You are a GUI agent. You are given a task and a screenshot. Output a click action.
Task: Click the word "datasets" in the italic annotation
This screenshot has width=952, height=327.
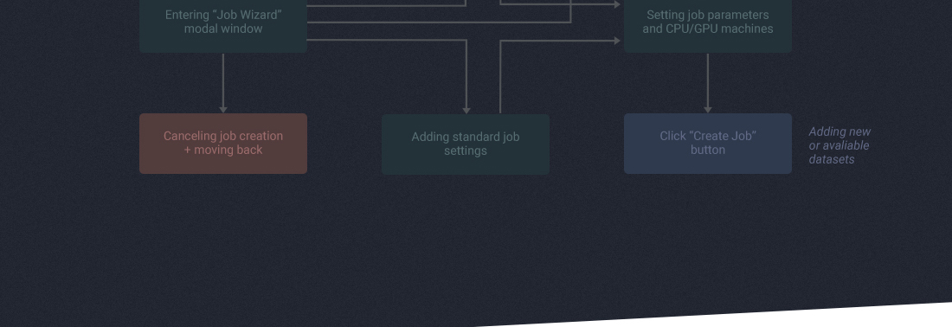831,159
